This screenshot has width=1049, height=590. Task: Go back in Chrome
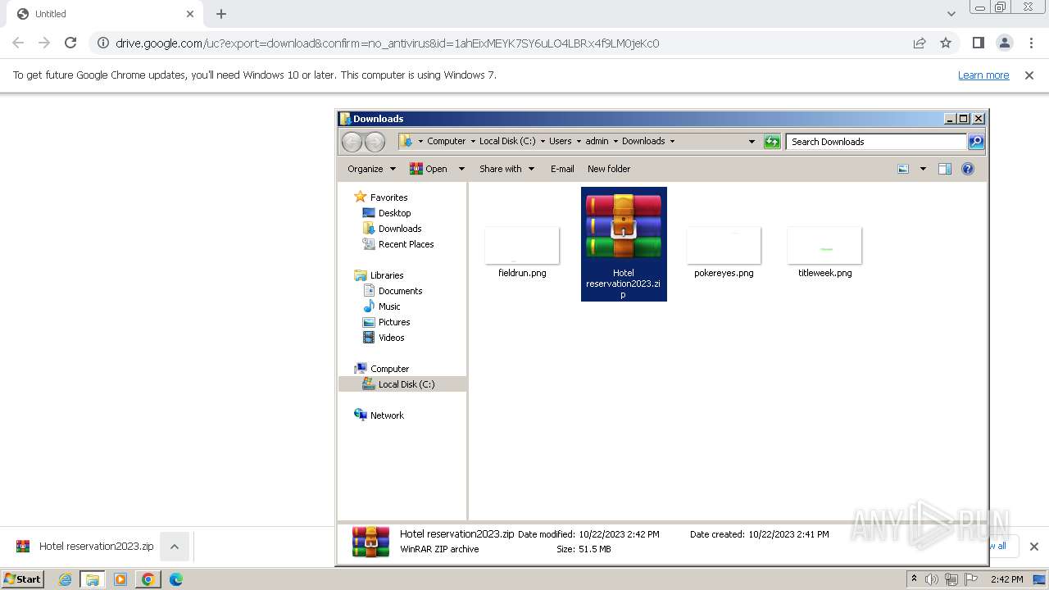pos(18,43)
